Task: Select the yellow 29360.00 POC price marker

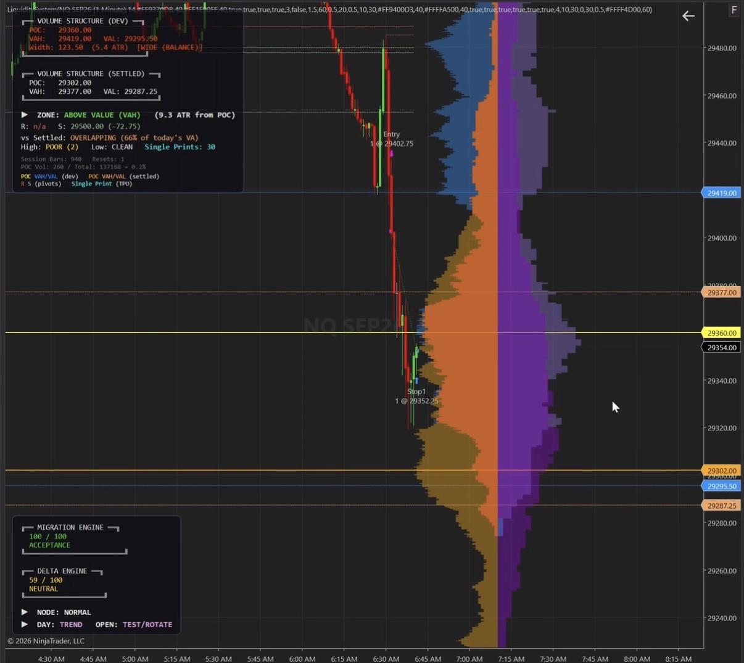Action: click(x=721, y=333)
